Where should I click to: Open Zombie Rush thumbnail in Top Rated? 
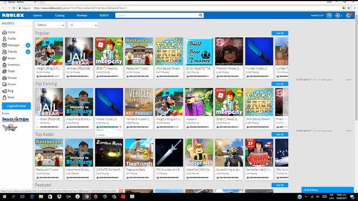point(109,152)
